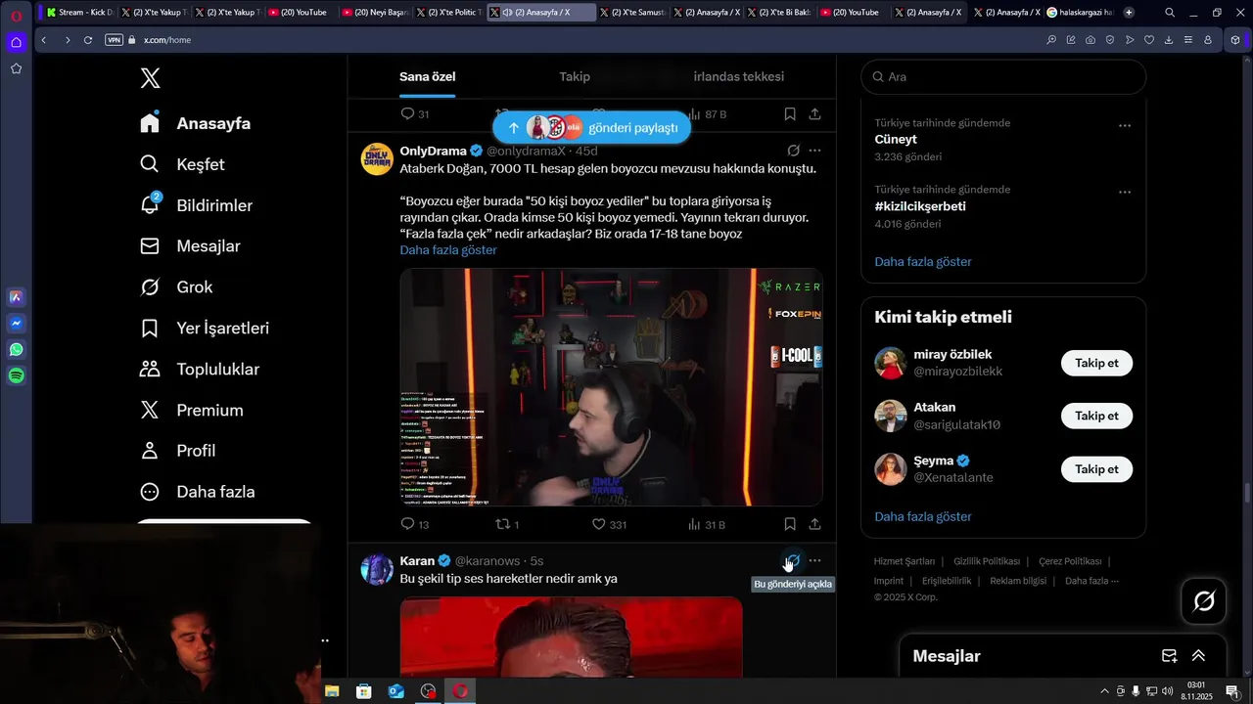
Task: Compose new message in Mesajlar dock
Action: click(1169, 656)
